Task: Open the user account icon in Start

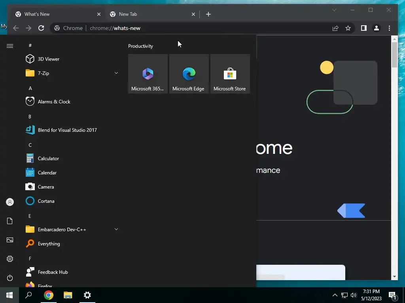Action: click(x=10, y=202)
